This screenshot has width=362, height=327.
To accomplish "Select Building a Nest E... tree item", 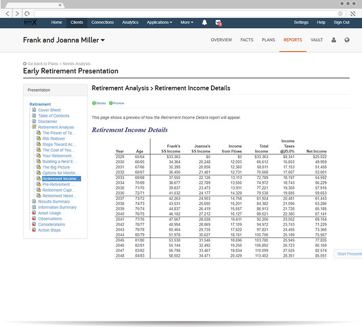I will pyautogui.click(x=59, y=161).
